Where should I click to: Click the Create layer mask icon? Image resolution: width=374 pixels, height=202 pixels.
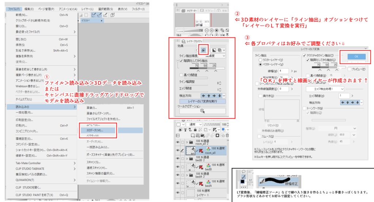coord(217,136)
